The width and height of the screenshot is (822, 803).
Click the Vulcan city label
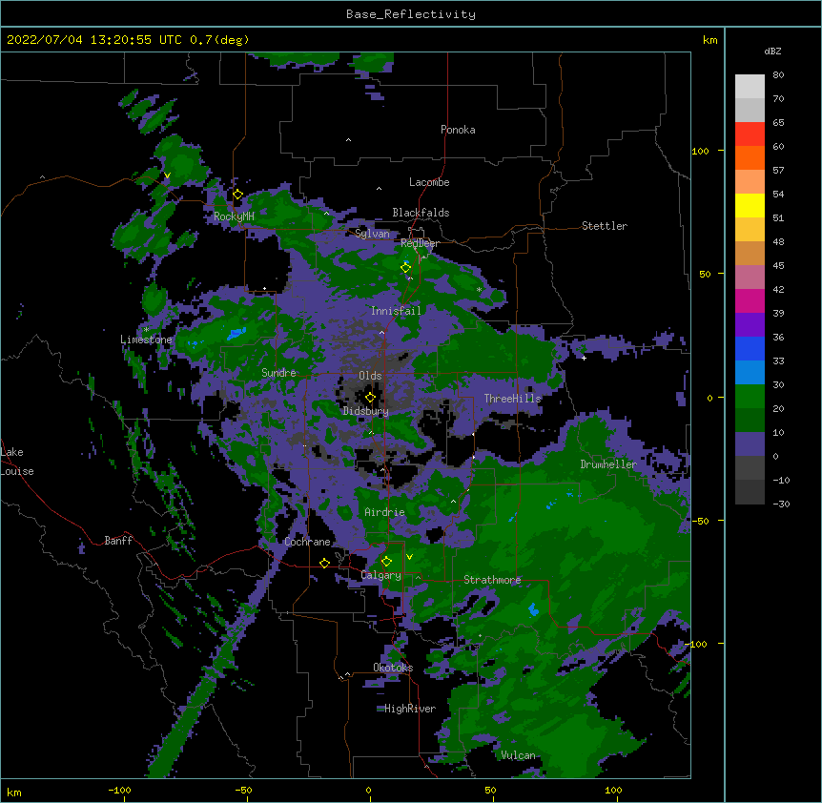(x=518, y=755)
